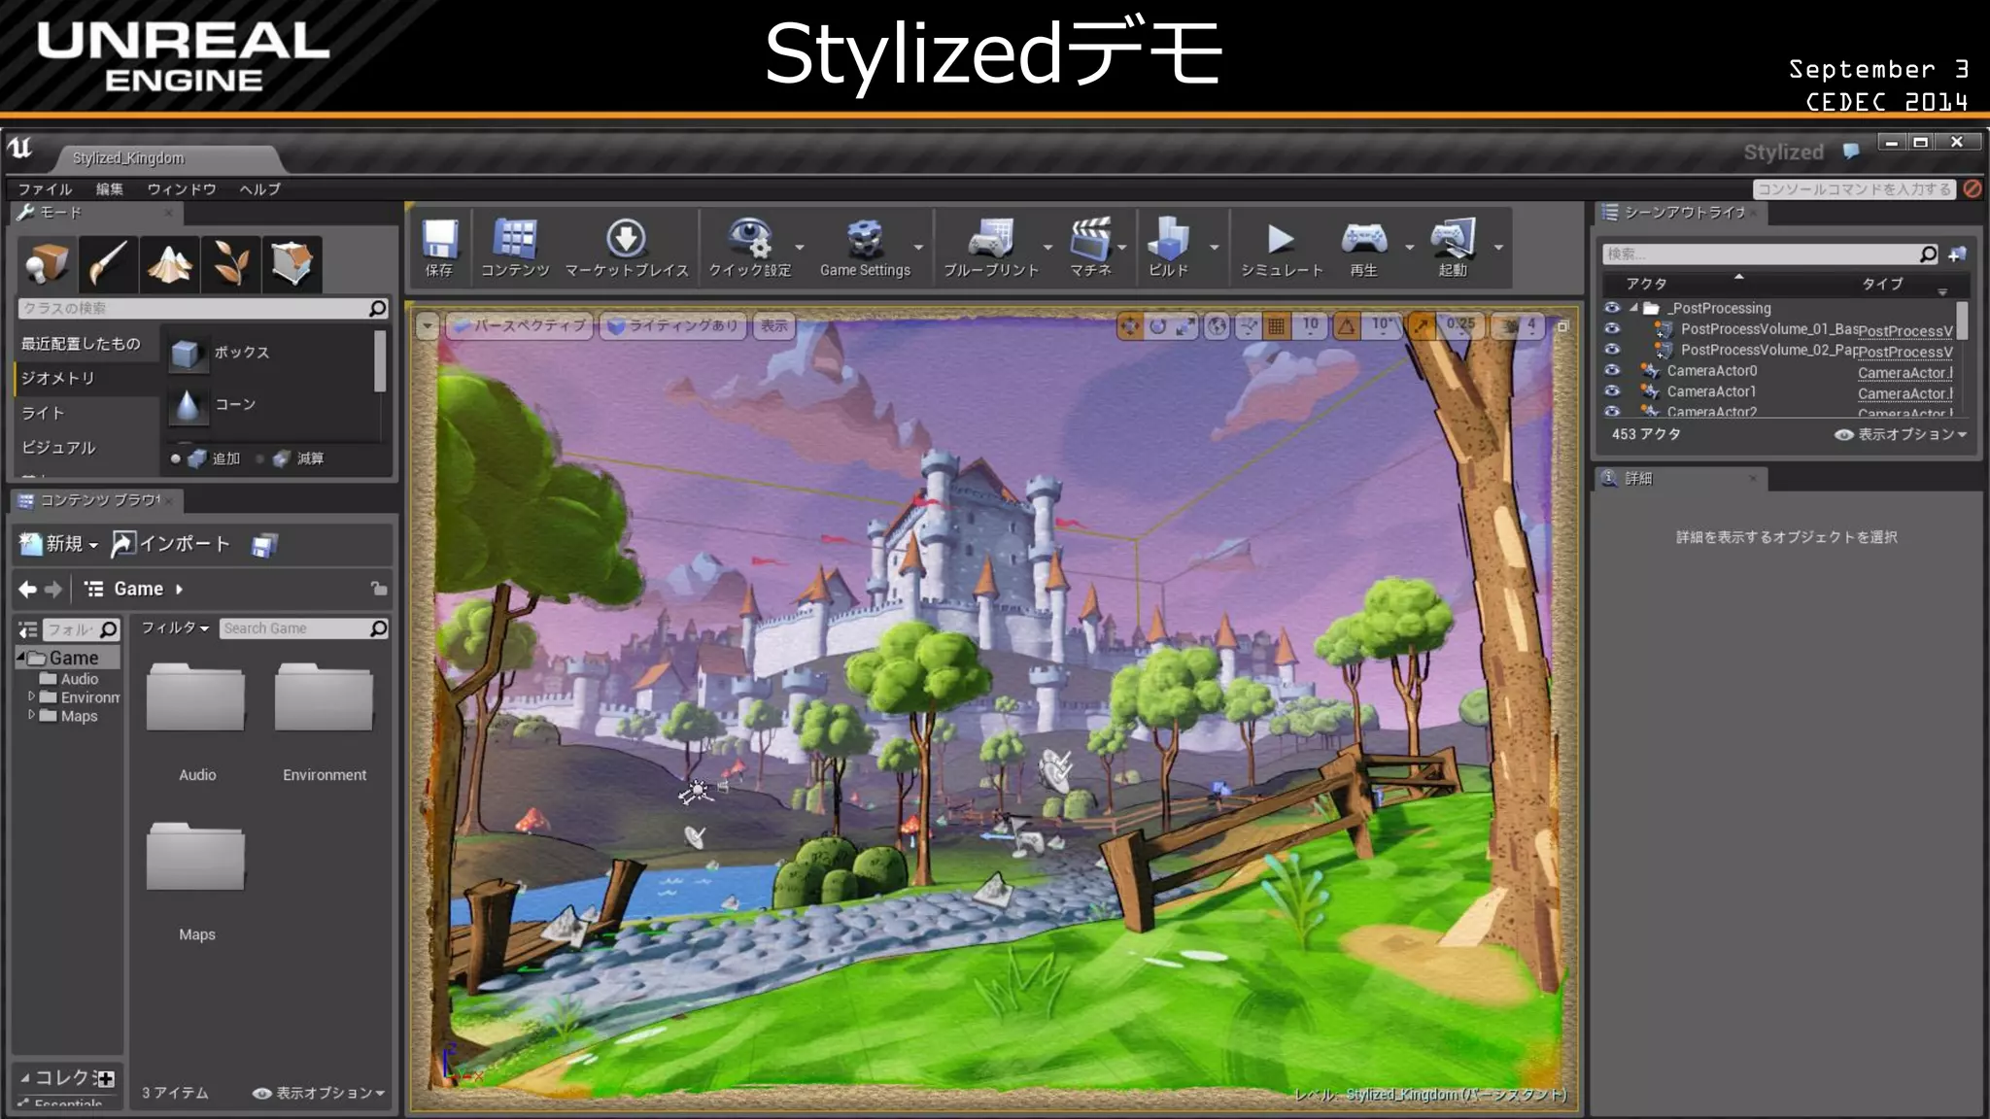1990x1119 pixels.
Task: Toggle scale snapping in viewport
Action: coord(1421,326)
